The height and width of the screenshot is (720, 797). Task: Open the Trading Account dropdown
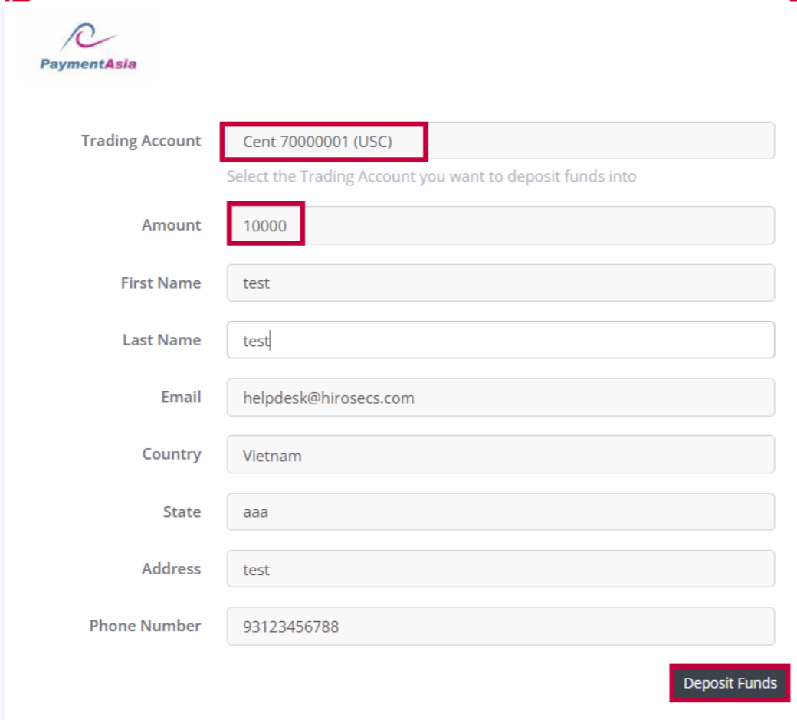[500, 141]
